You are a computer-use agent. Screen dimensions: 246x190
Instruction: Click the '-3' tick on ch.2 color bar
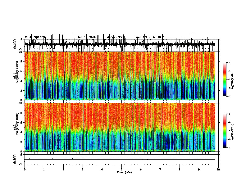(x=229, y=114)
